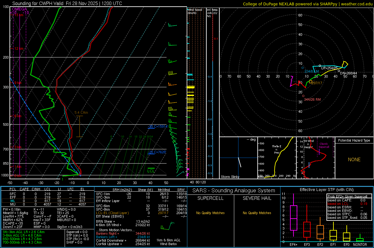Click the SARS Sounding Analogue System header

click(x=234, y=191)
